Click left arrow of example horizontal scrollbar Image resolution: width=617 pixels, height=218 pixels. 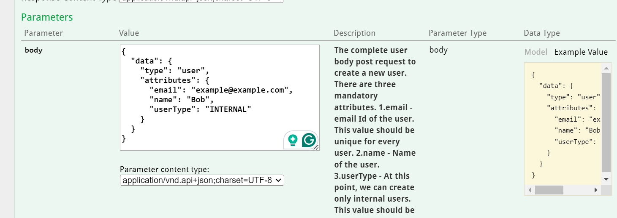[529, 190]
